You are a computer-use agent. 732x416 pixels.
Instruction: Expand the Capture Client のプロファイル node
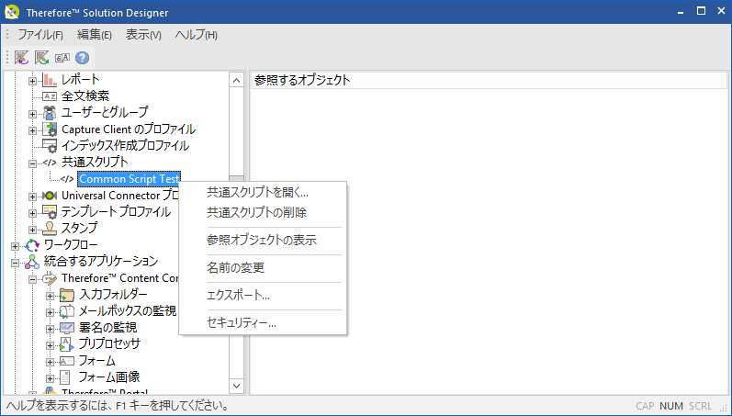click(x=32, y=130)
